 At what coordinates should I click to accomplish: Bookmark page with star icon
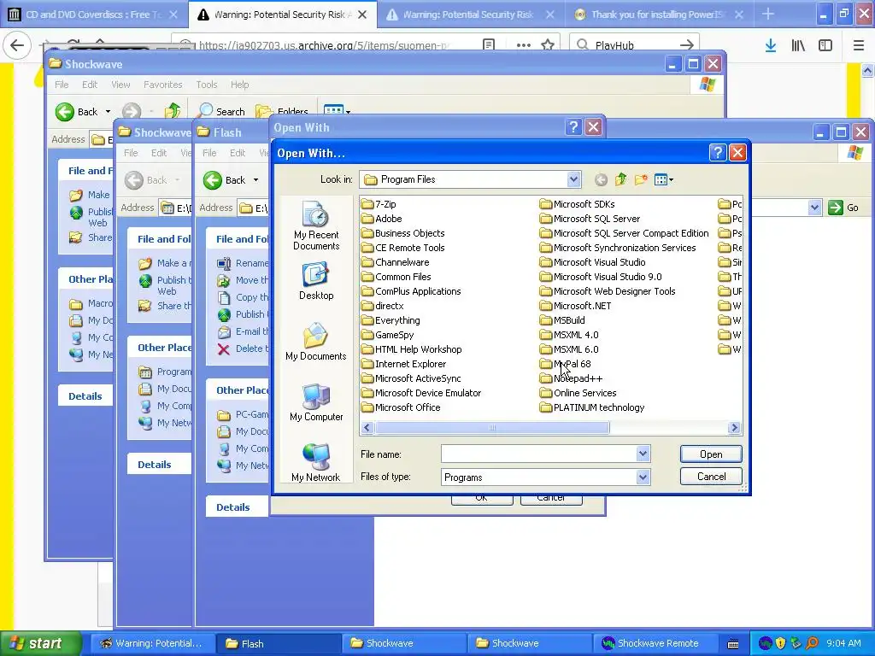[x=548, y=44]
